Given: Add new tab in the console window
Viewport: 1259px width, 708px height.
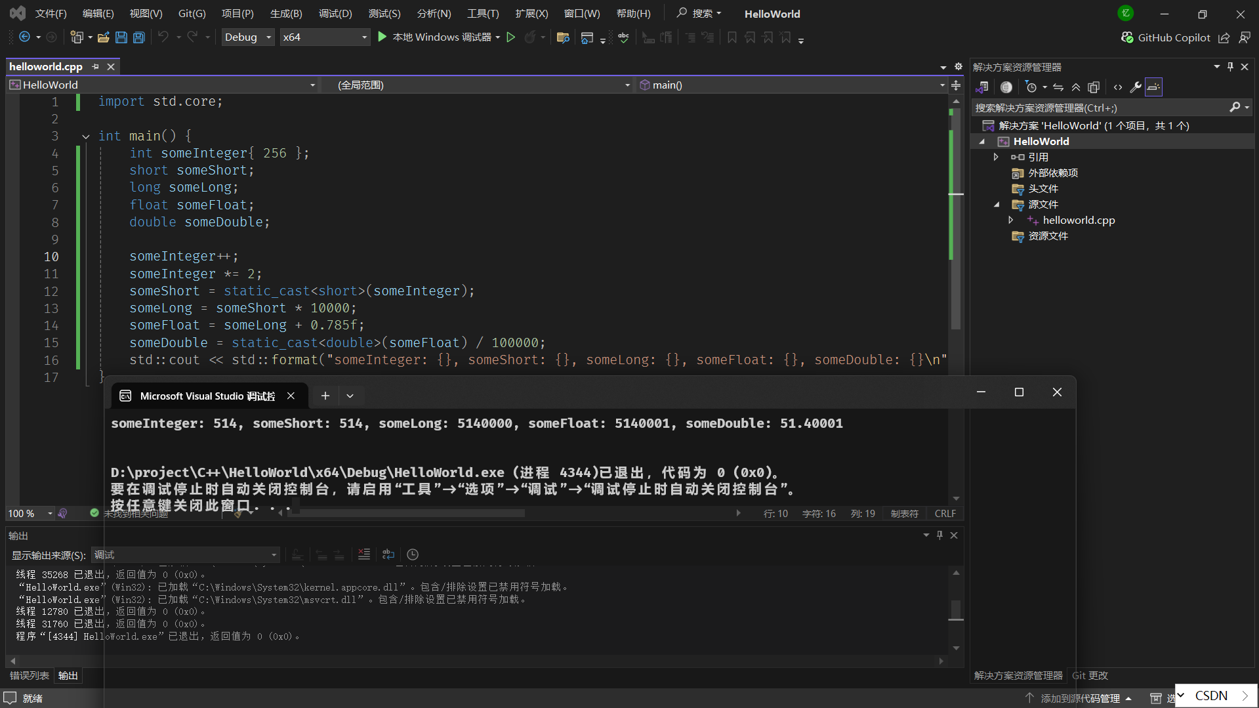Looking at the screenshot, I should coord(325,396).
